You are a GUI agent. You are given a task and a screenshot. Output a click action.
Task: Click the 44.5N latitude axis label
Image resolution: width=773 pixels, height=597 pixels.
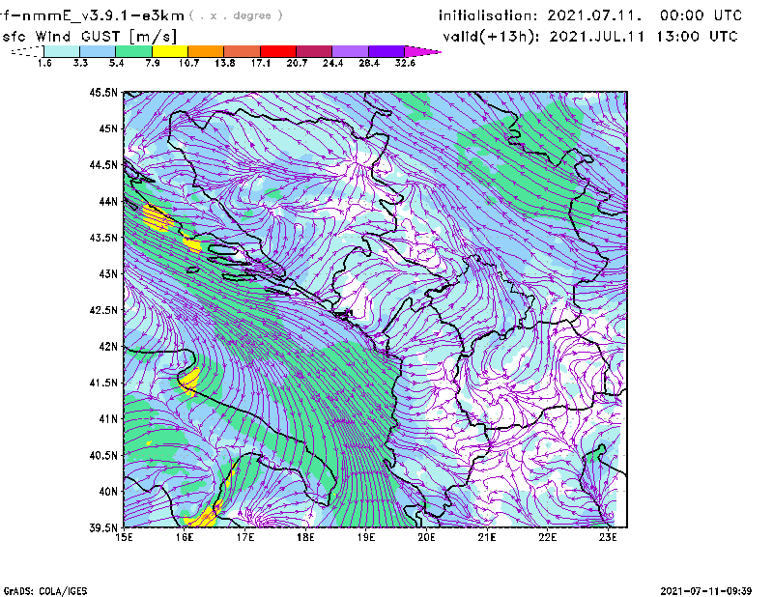[x=103, y=164]
